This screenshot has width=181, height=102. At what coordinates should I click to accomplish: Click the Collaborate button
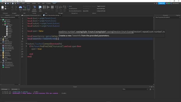pos(161,3)
